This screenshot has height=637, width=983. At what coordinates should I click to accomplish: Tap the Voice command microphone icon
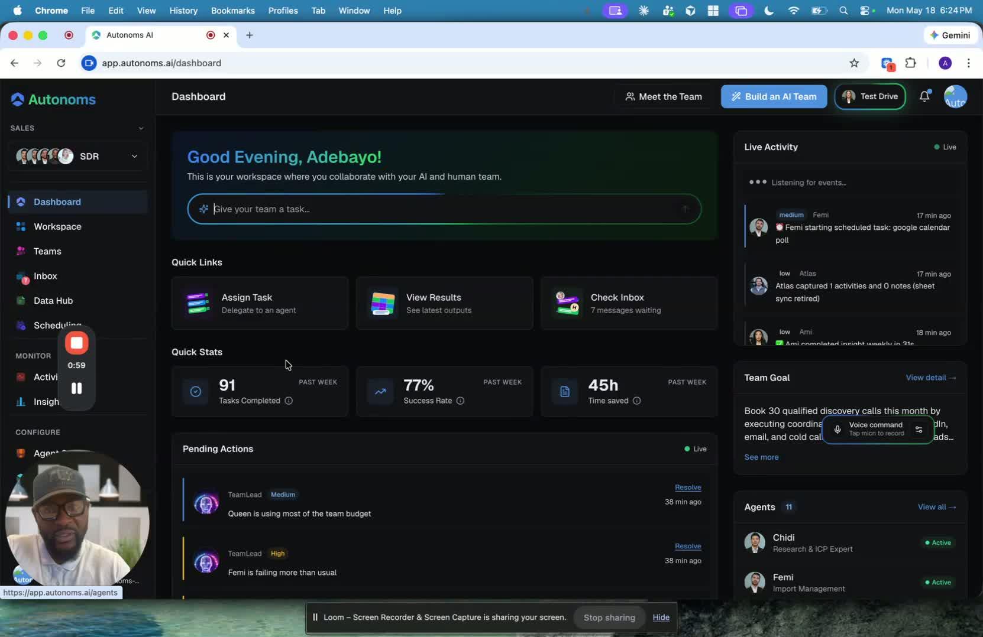coord(837,430)
